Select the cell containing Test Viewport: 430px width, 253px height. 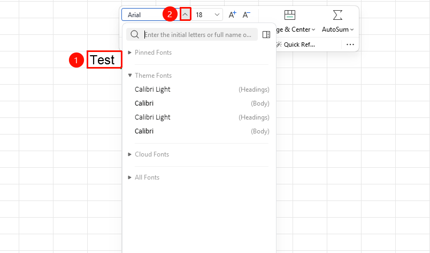(104, 59)
